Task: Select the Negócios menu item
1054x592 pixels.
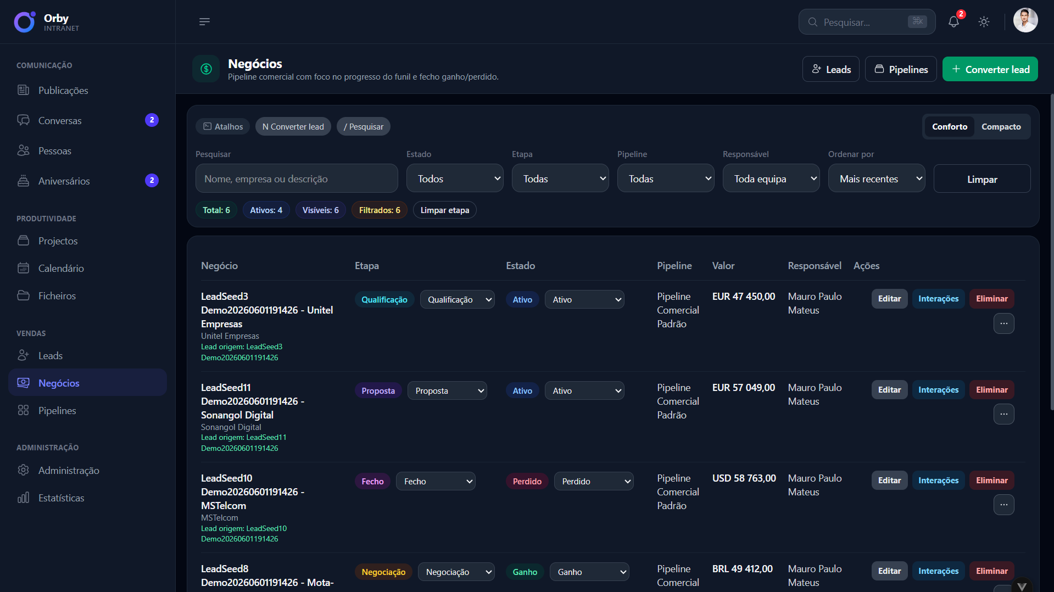Action: pos(87,383)
